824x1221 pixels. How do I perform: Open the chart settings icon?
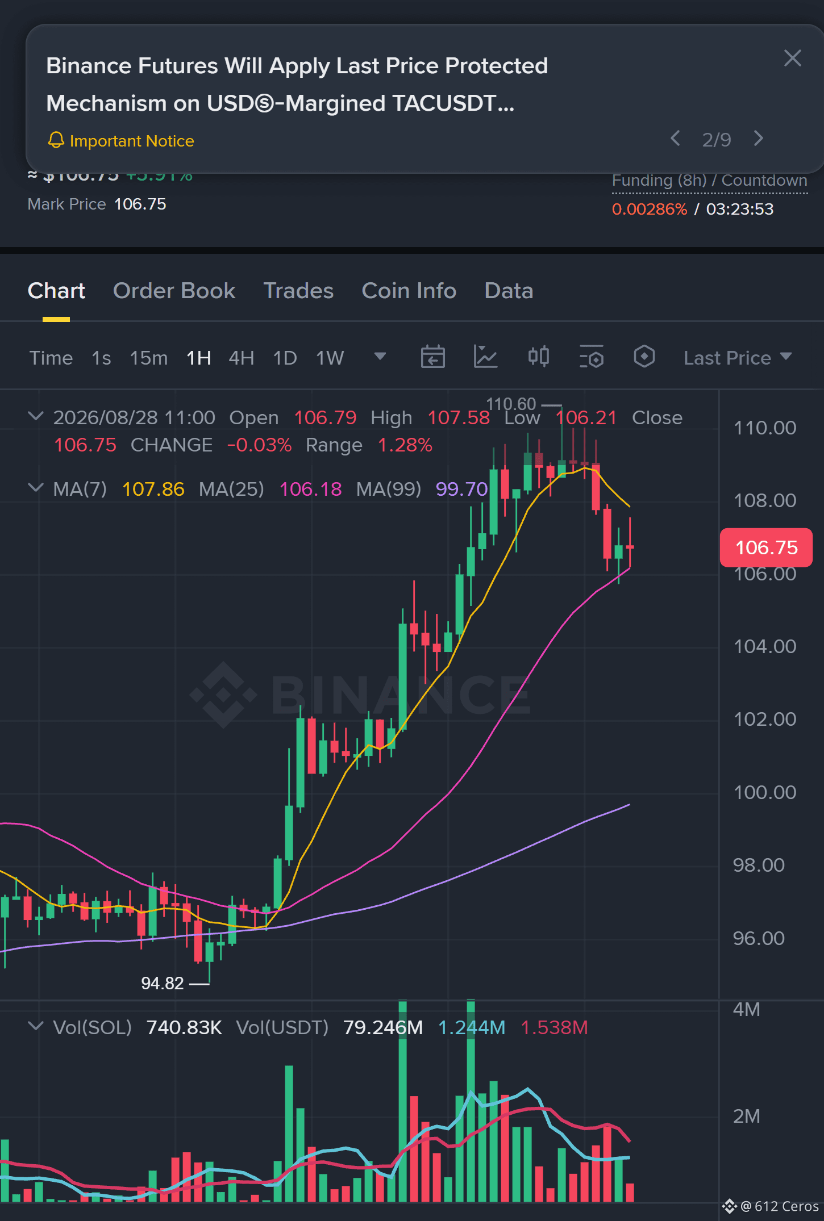pos(591,357)
